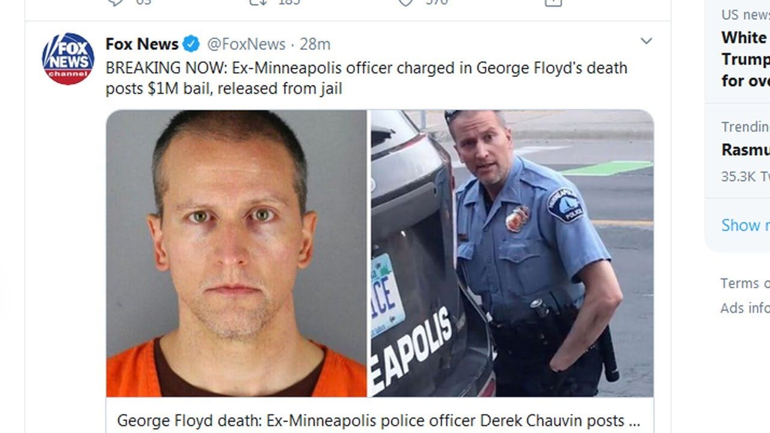Click the BREAKING NOW tweet text
The width and height of the screenshot is (770, 433).
[366, 78]
